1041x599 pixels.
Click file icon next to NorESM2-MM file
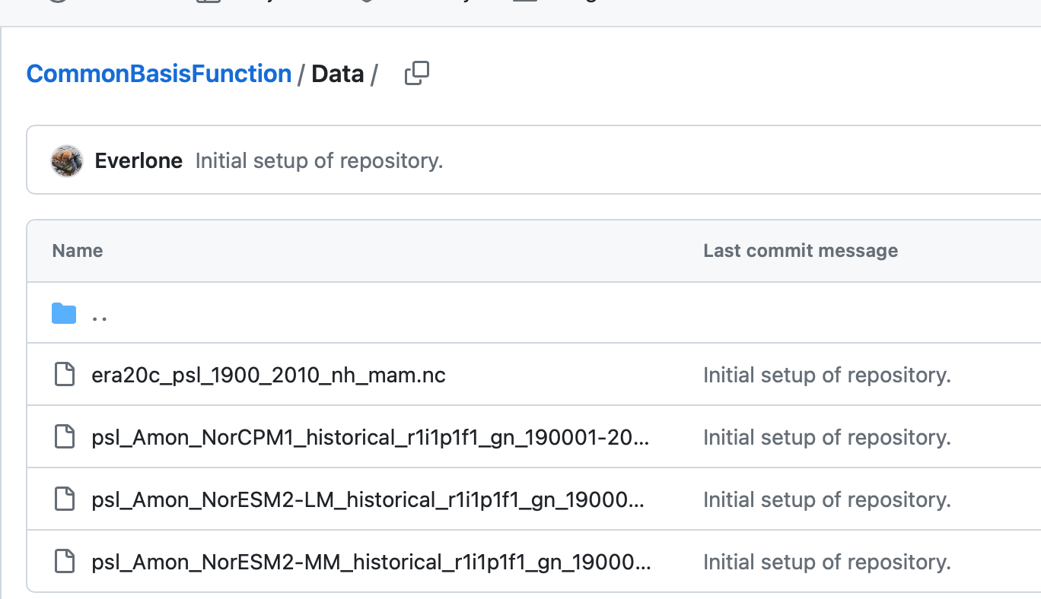(65, 562)
